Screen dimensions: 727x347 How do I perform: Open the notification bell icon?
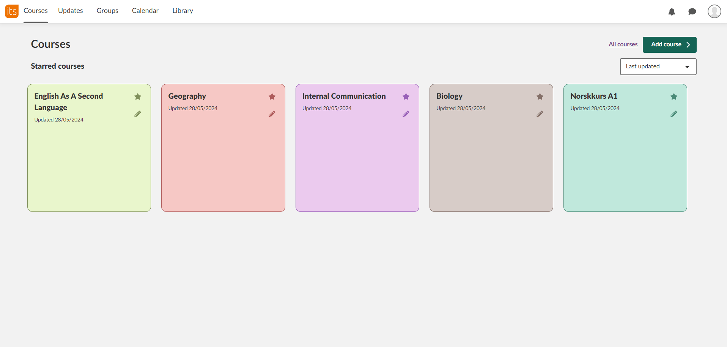point(672,12)
